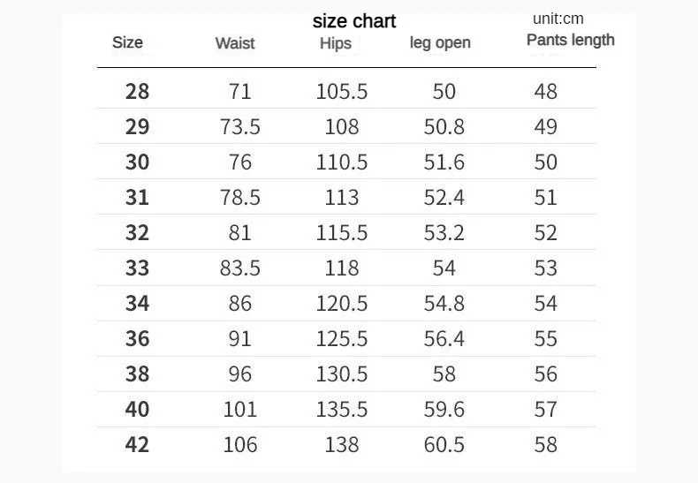The image size is (698, 483).
Task: Click the 'unit:cm' label
Action: [x=558, y=19]
